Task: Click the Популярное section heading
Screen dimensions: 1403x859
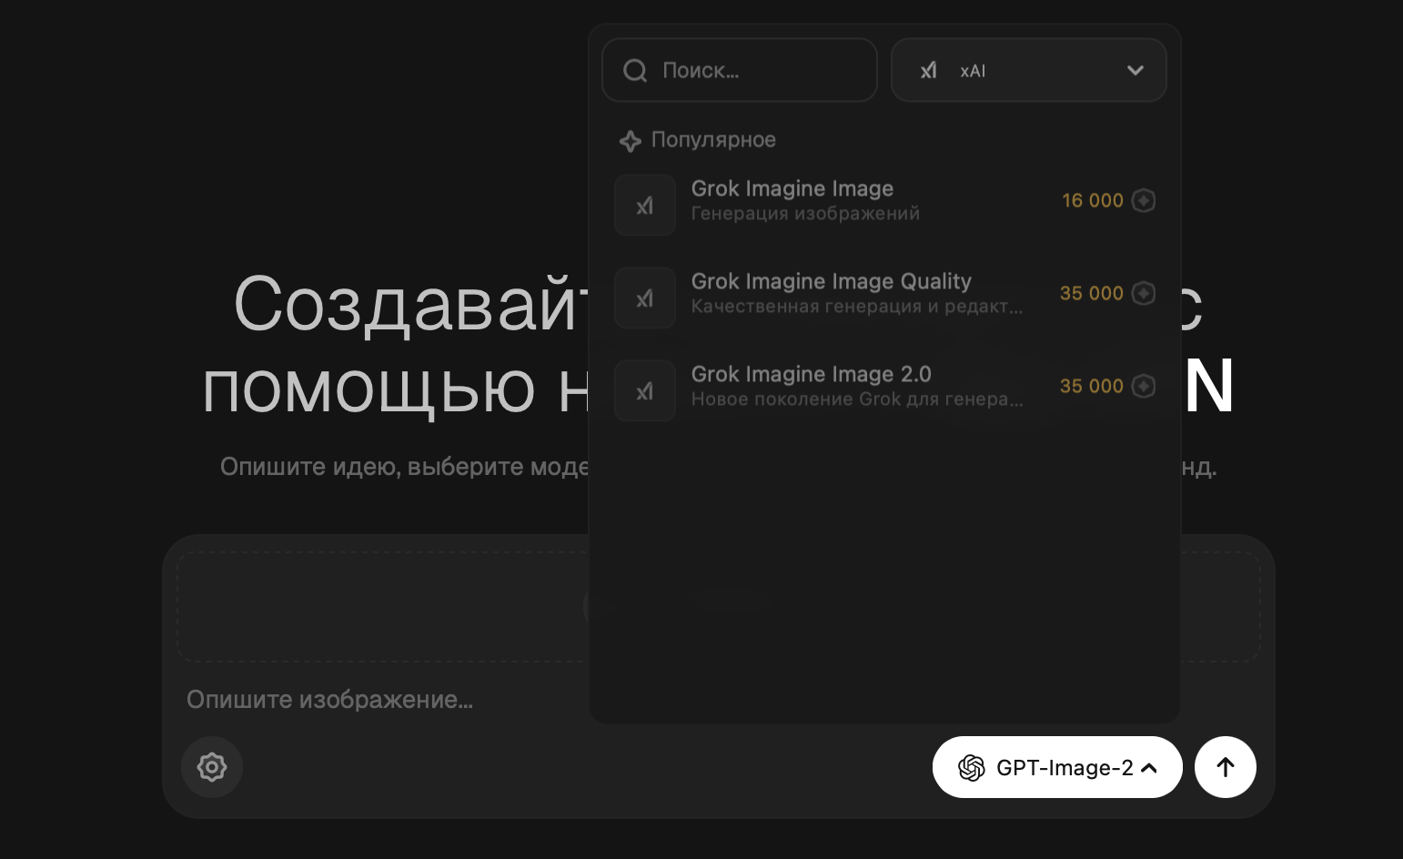Action: coord(713,140)
